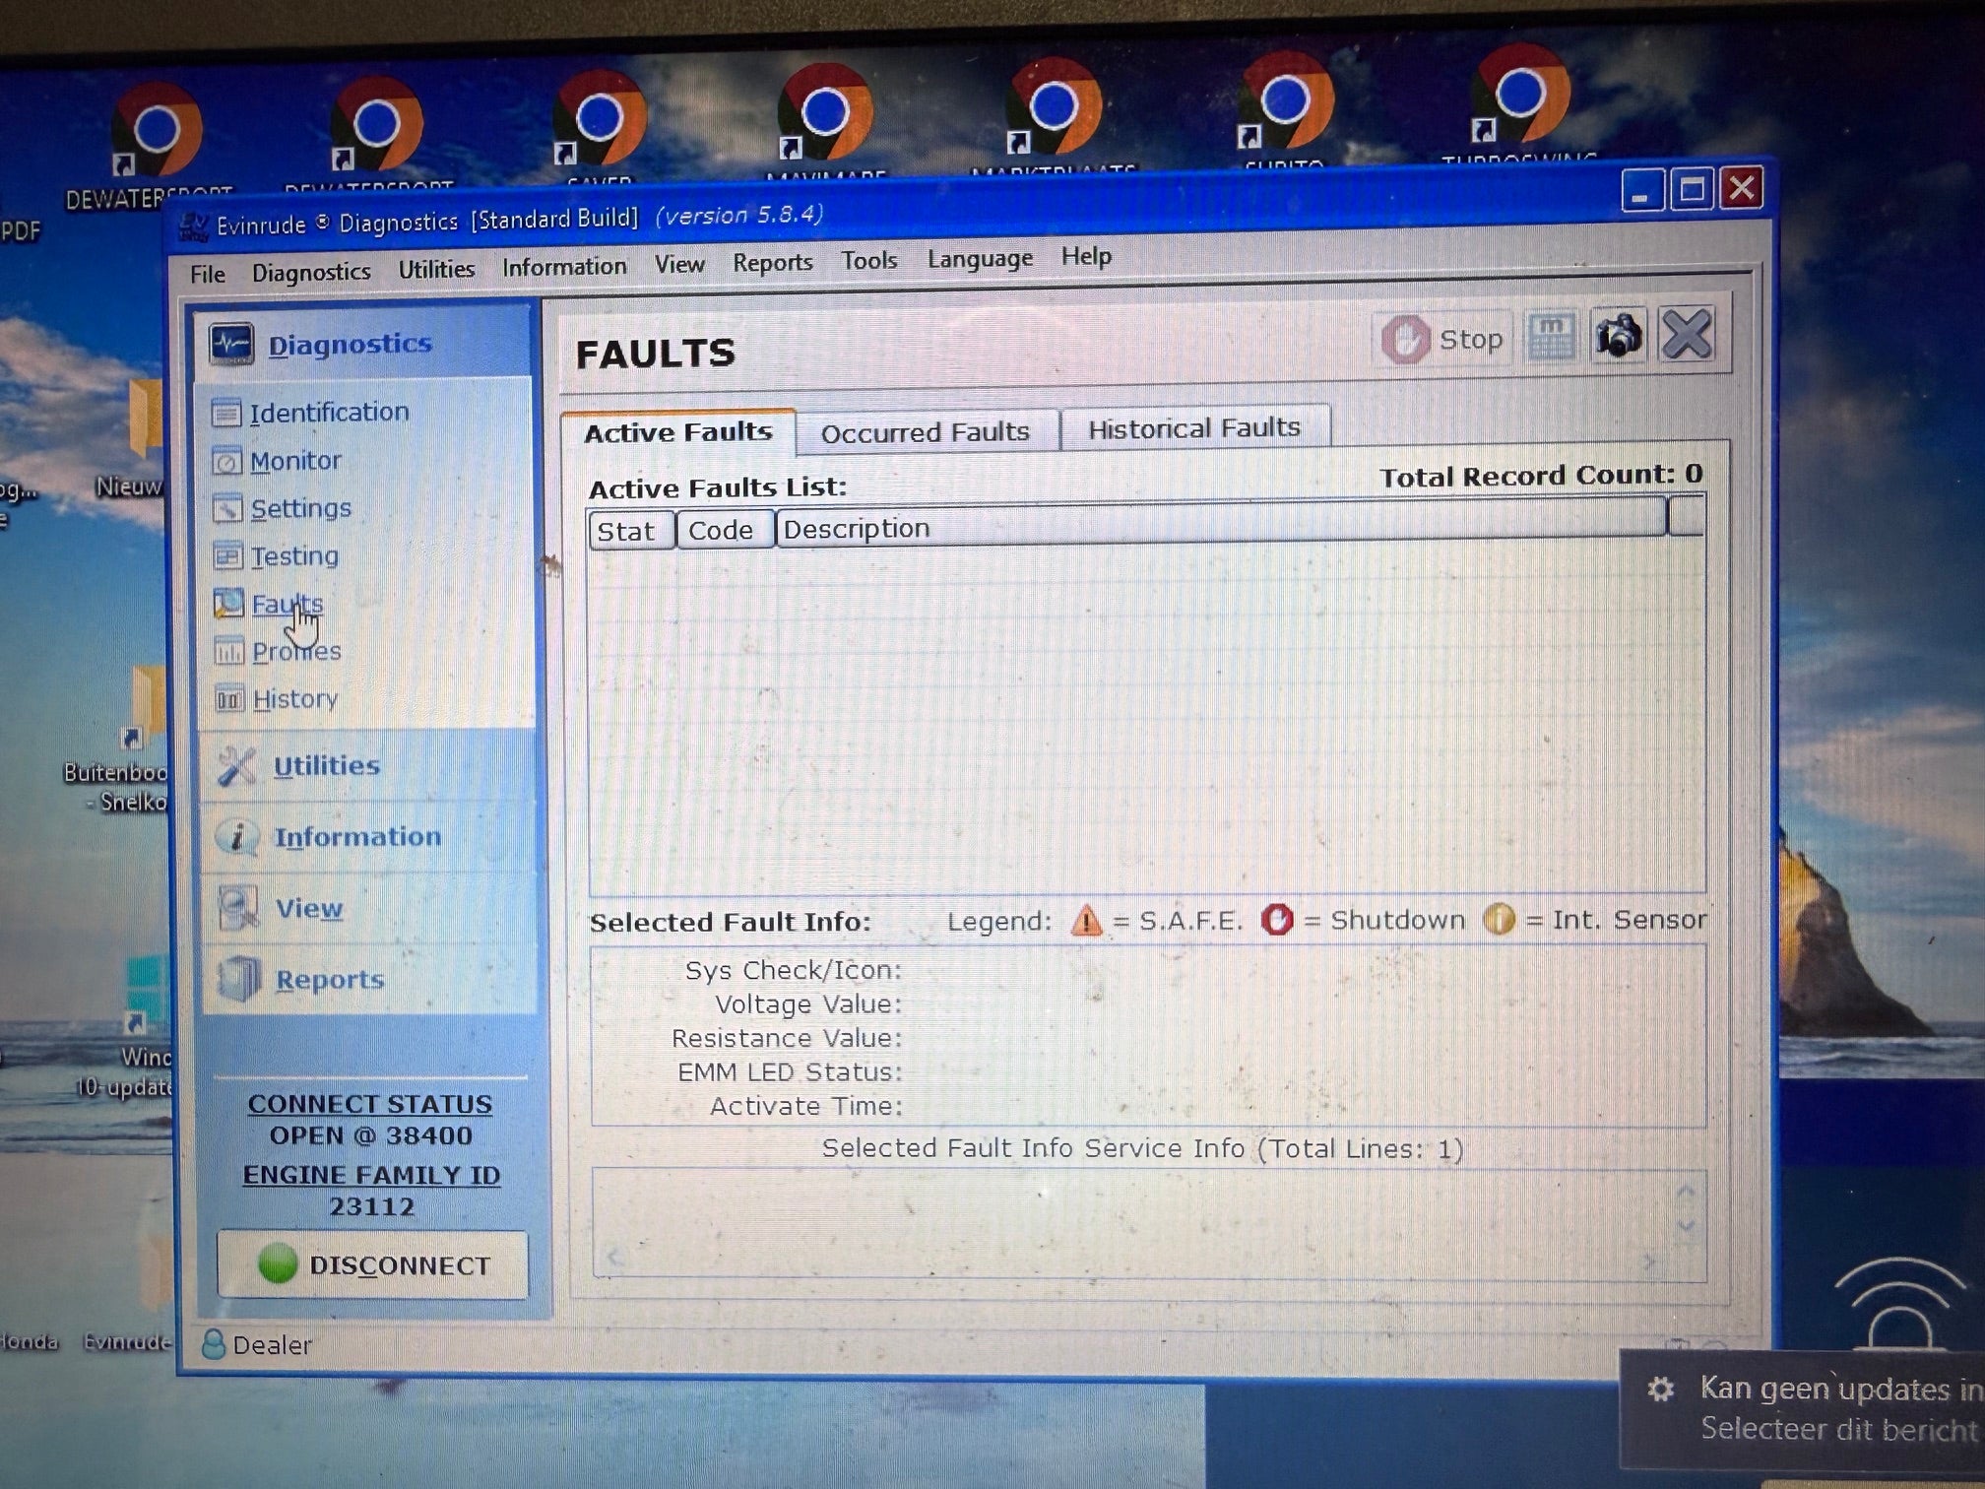Sort by the Code column header
The height and width of the screenshot is (1489, 1985).
tap(725, 530)
